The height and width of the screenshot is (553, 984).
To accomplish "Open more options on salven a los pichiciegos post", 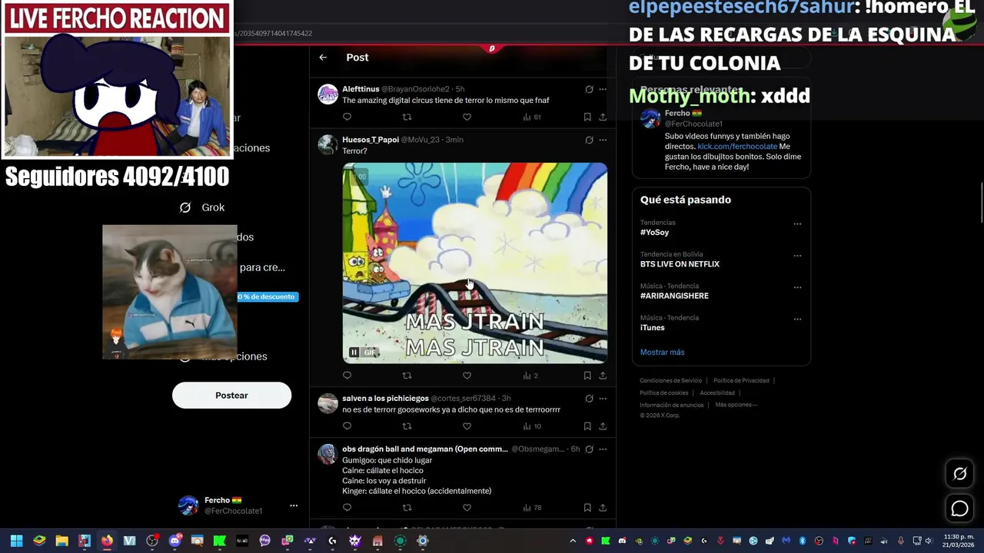I will pyautogui.click(x=603, y=399).
